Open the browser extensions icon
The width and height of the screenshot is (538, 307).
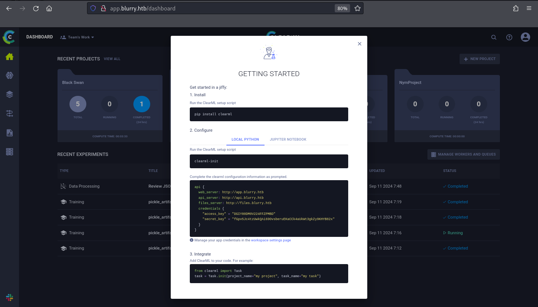[516, 8]
